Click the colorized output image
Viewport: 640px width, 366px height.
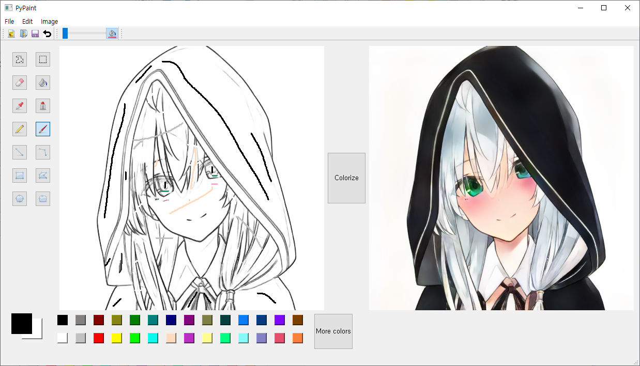pyautogui.click(x=501, y=178)
